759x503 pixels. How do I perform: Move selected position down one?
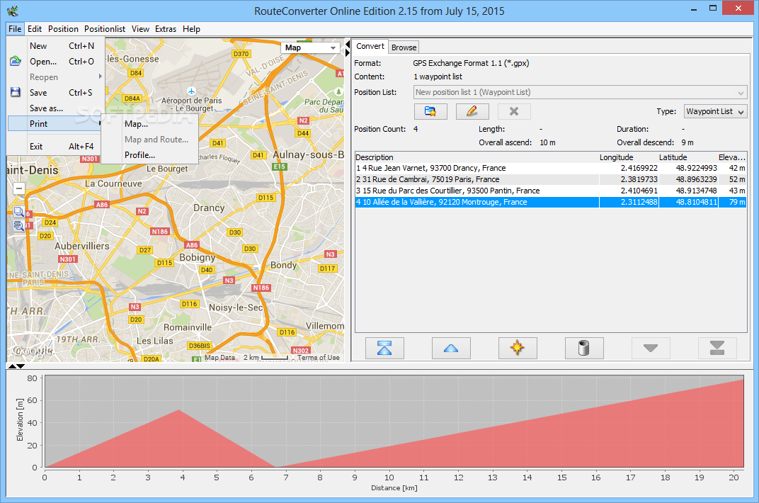651,348
